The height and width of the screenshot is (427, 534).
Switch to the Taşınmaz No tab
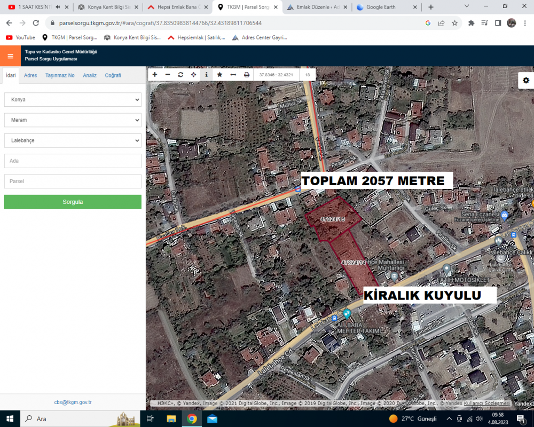pos(60,75)
